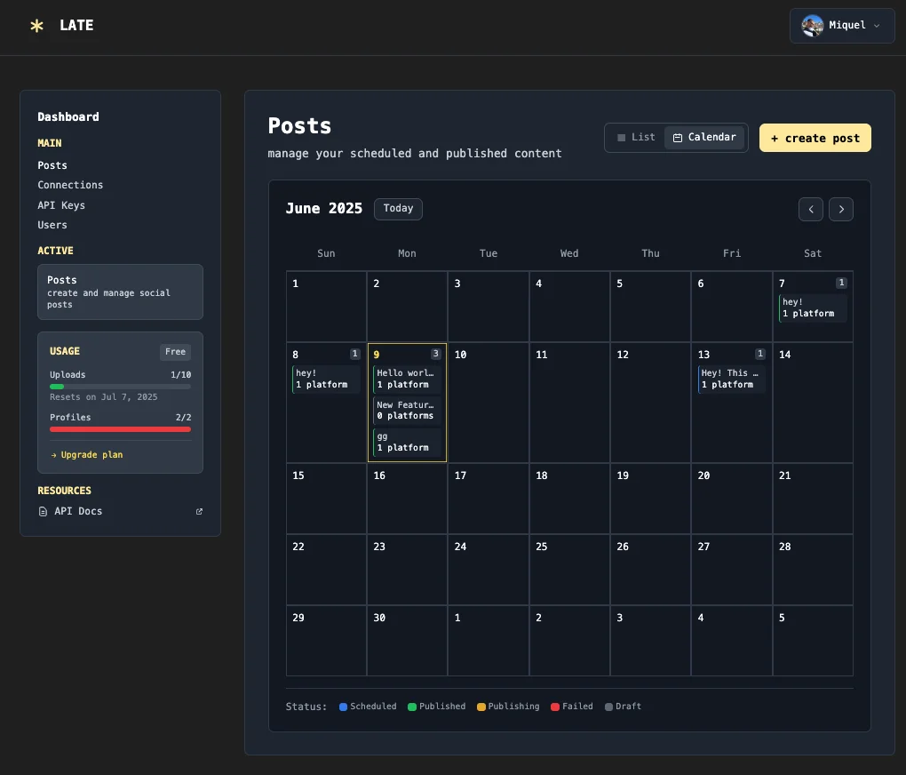Click the badge counter on June 9
The height and width of the screenshot is (775, 906).
[x=435, y=354]
